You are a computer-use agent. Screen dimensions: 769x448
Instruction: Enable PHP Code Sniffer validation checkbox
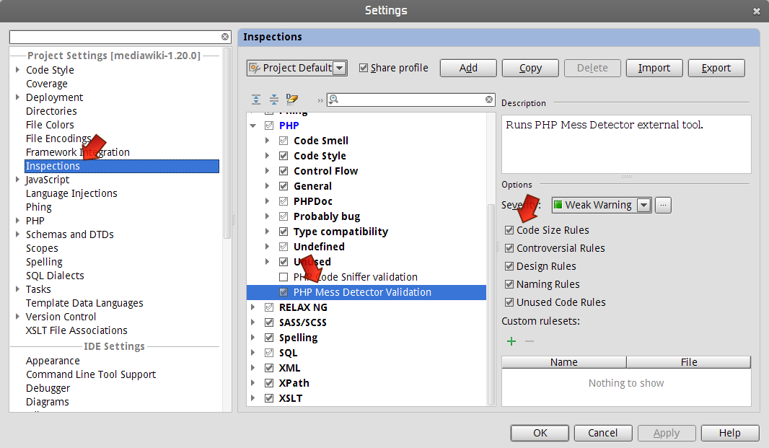(284, 277)
